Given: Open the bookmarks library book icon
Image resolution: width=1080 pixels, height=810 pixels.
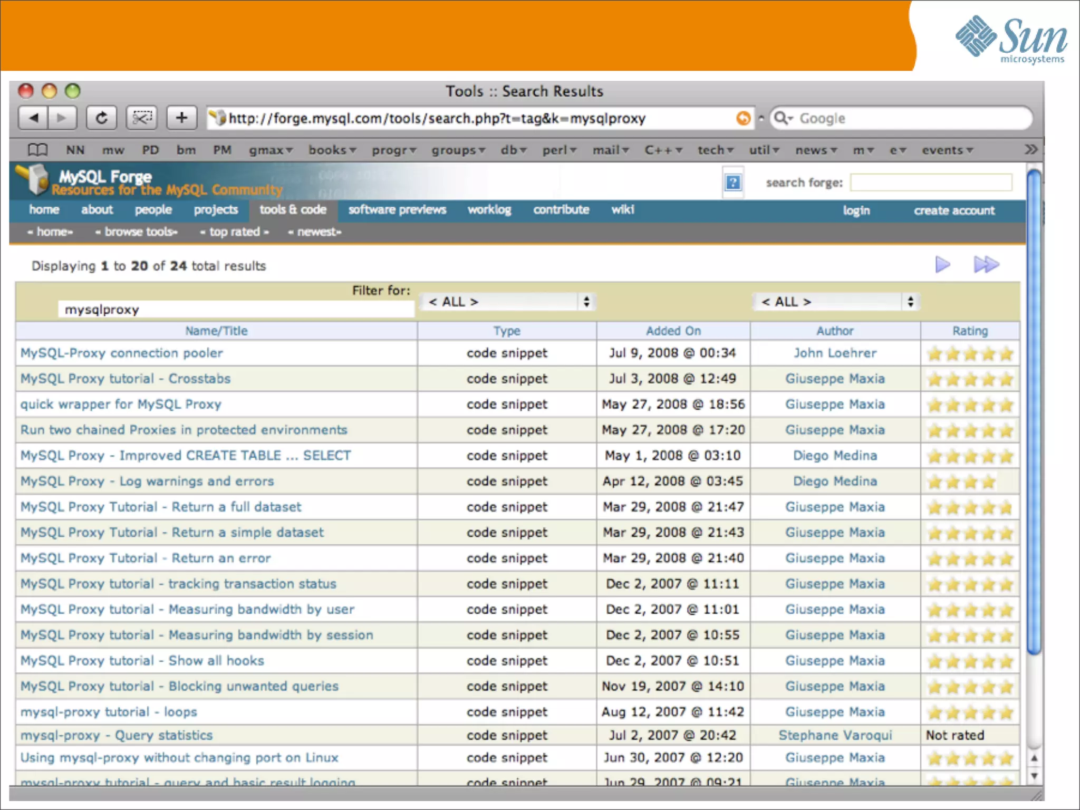Looking at the screenshot, I should coord(37,150).
